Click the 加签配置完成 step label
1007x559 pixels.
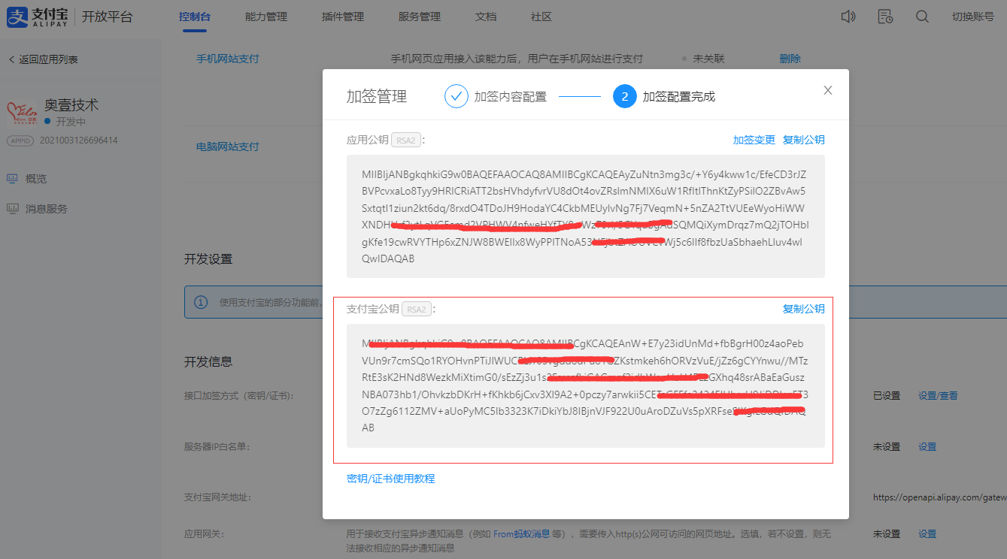(679, 97)
